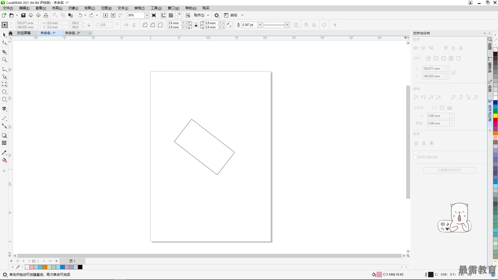The width and height of the screenshot is (498, 280).
Task: Select the Parallel Dimension tool
Action: pos(4,118)
